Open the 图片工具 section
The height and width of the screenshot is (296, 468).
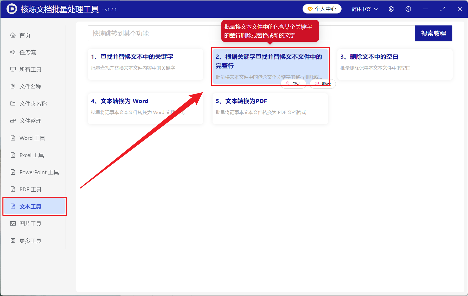point(30,224)
